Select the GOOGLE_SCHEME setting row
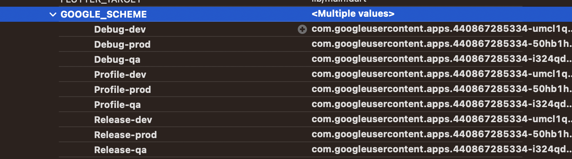The height and width of the screenshot is (159, 572). 286,14
